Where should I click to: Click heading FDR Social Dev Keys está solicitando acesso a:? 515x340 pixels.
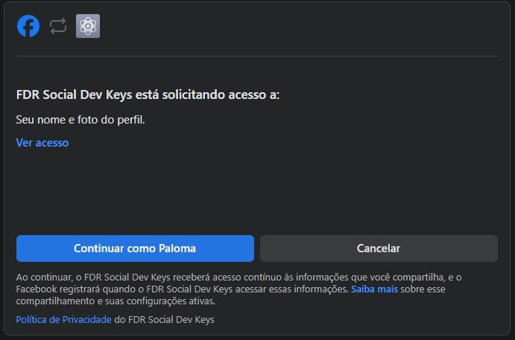pos(148,94)
